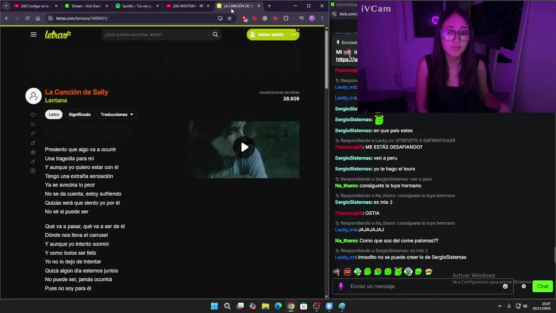The width and height of the screenshot is (556, 313).
Task: Open a new browser tab
Action: point(269,6)
